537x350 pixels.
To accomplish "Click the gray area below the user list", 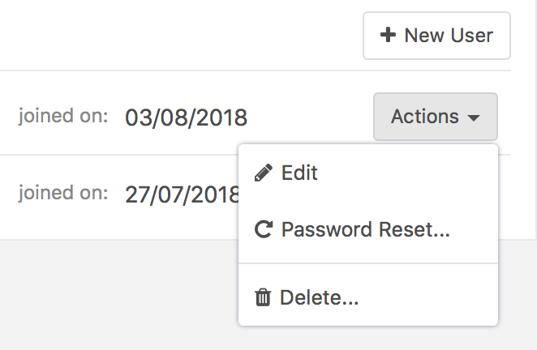I will 114,296.
